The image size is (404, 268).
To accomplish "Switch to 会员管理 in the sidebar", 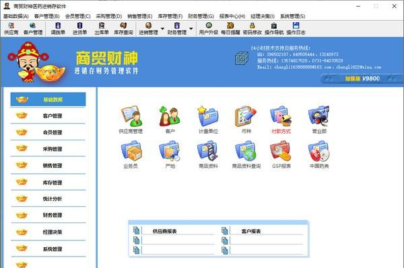I will [x=48, y=132].
